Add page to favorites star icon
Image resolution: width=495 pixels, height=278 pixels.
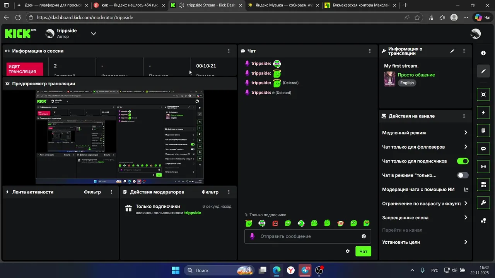point(417,17)
